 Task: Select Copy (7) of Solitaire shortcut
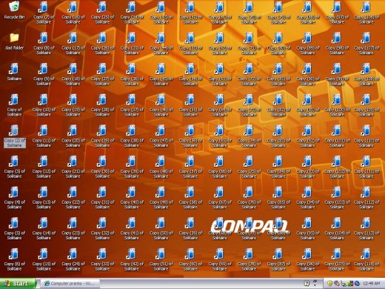click(x=44, y=13)
